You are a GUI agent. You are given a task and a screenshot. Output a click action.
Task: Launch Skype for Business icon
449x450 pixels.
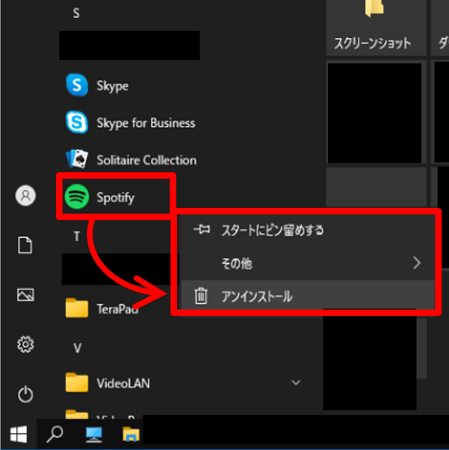pyautogui.click(x=76, y=123)
